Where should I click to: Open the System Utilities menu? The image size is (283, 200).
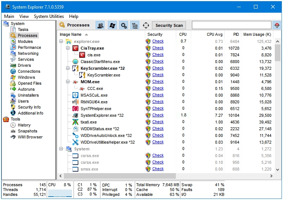49,16
